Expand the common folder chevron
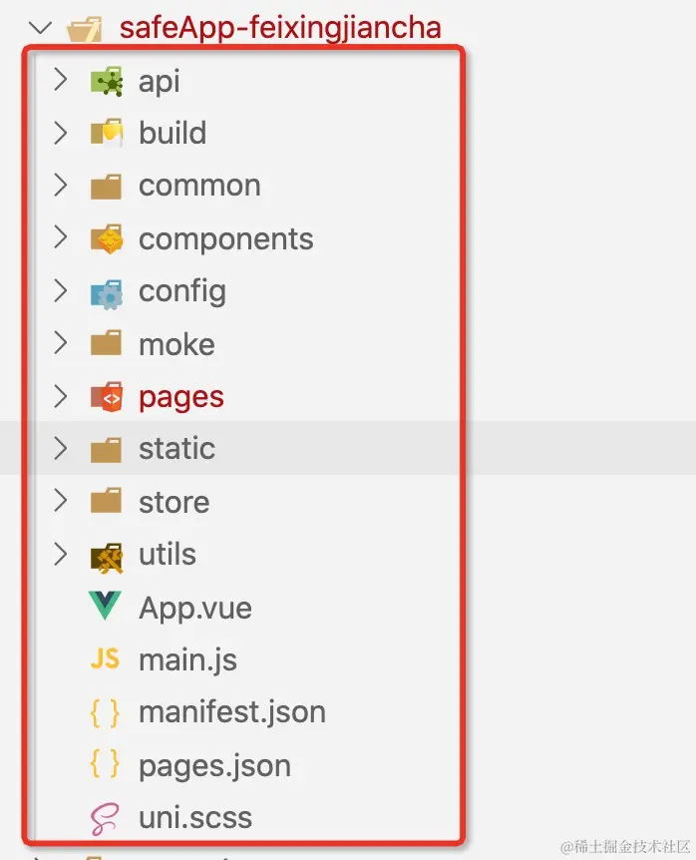The height and width of the screenshot is (860, 696). (x=60, y=186)
